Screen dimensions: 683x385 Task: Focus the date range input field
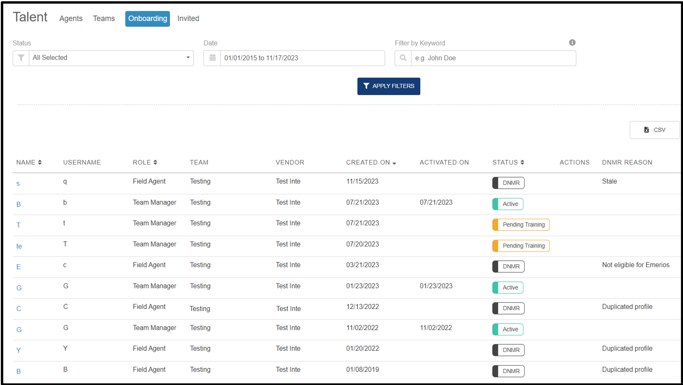(x=302, y=58)
